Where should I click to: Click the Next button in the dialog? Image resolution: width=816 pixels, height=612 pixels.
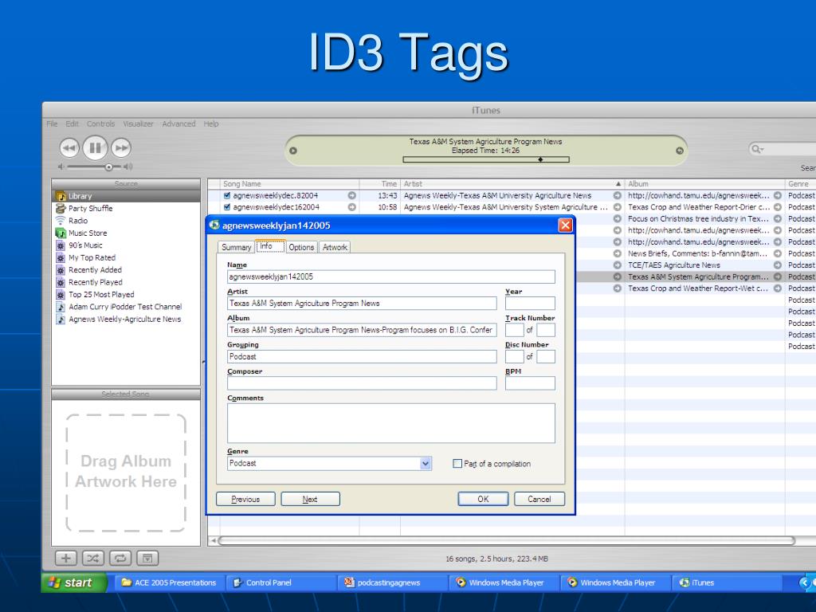point(310,499)
